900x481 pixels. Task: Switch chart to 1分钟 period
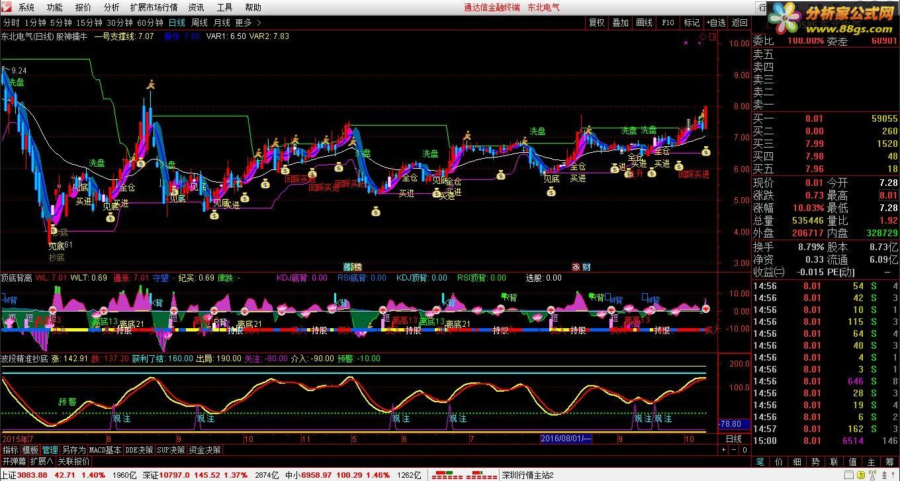click(x=35, y=22)
